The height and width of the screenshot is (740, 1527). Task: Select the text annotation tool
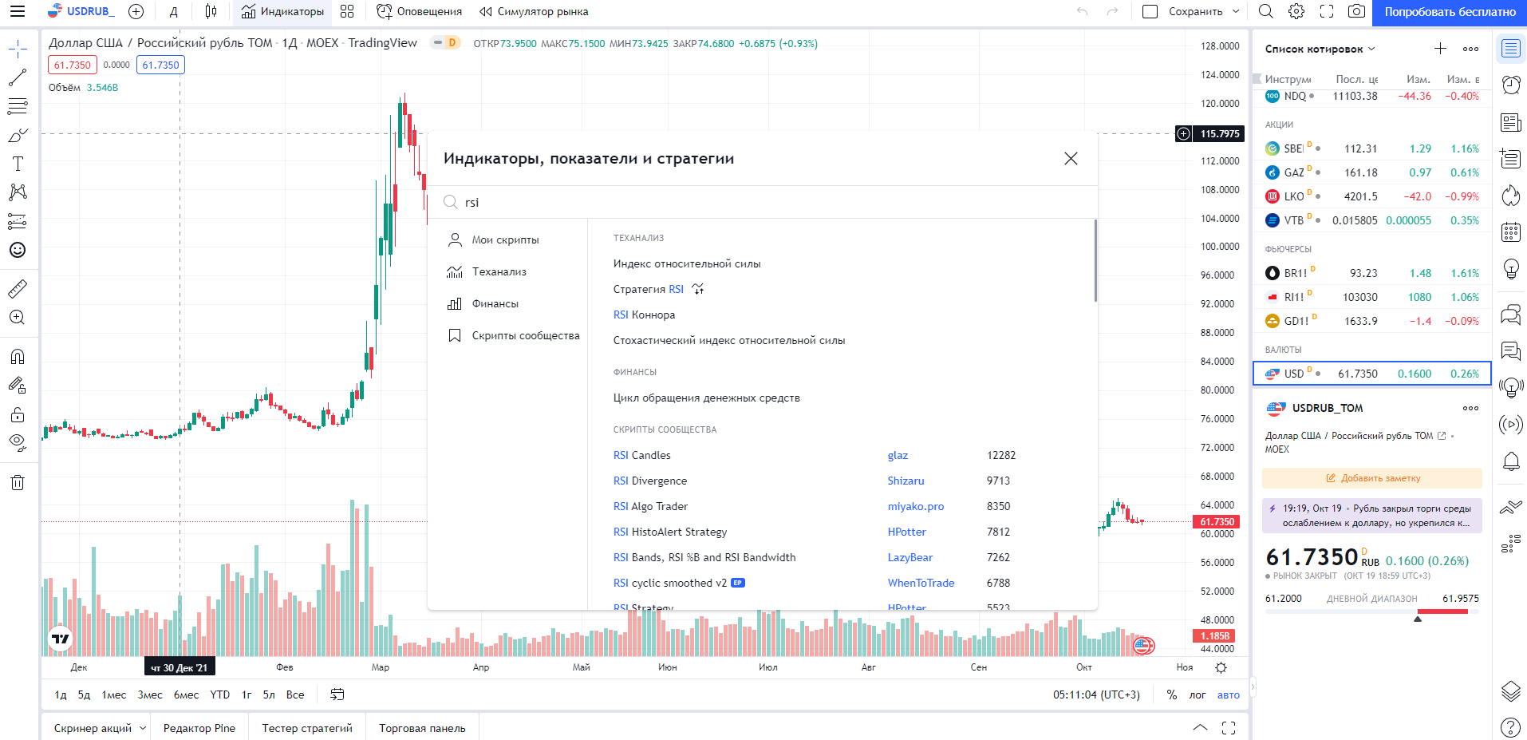click(18, 164)
